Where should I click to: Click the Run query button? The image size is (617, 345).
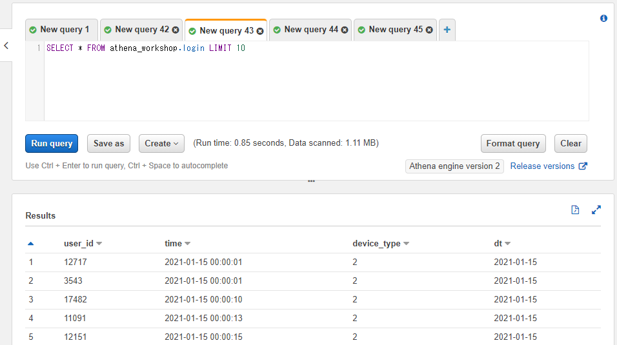[52, 144]
